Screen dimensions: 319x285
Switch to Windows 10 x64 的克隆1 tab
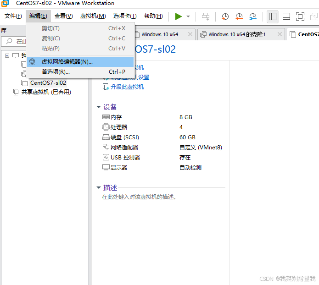point(237,34)
